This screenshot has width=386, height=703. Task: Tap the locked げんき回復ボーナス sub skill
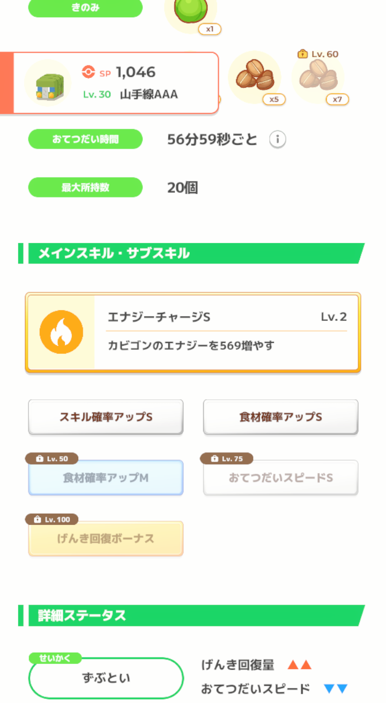pyautogui.click(x=106, y=538)
